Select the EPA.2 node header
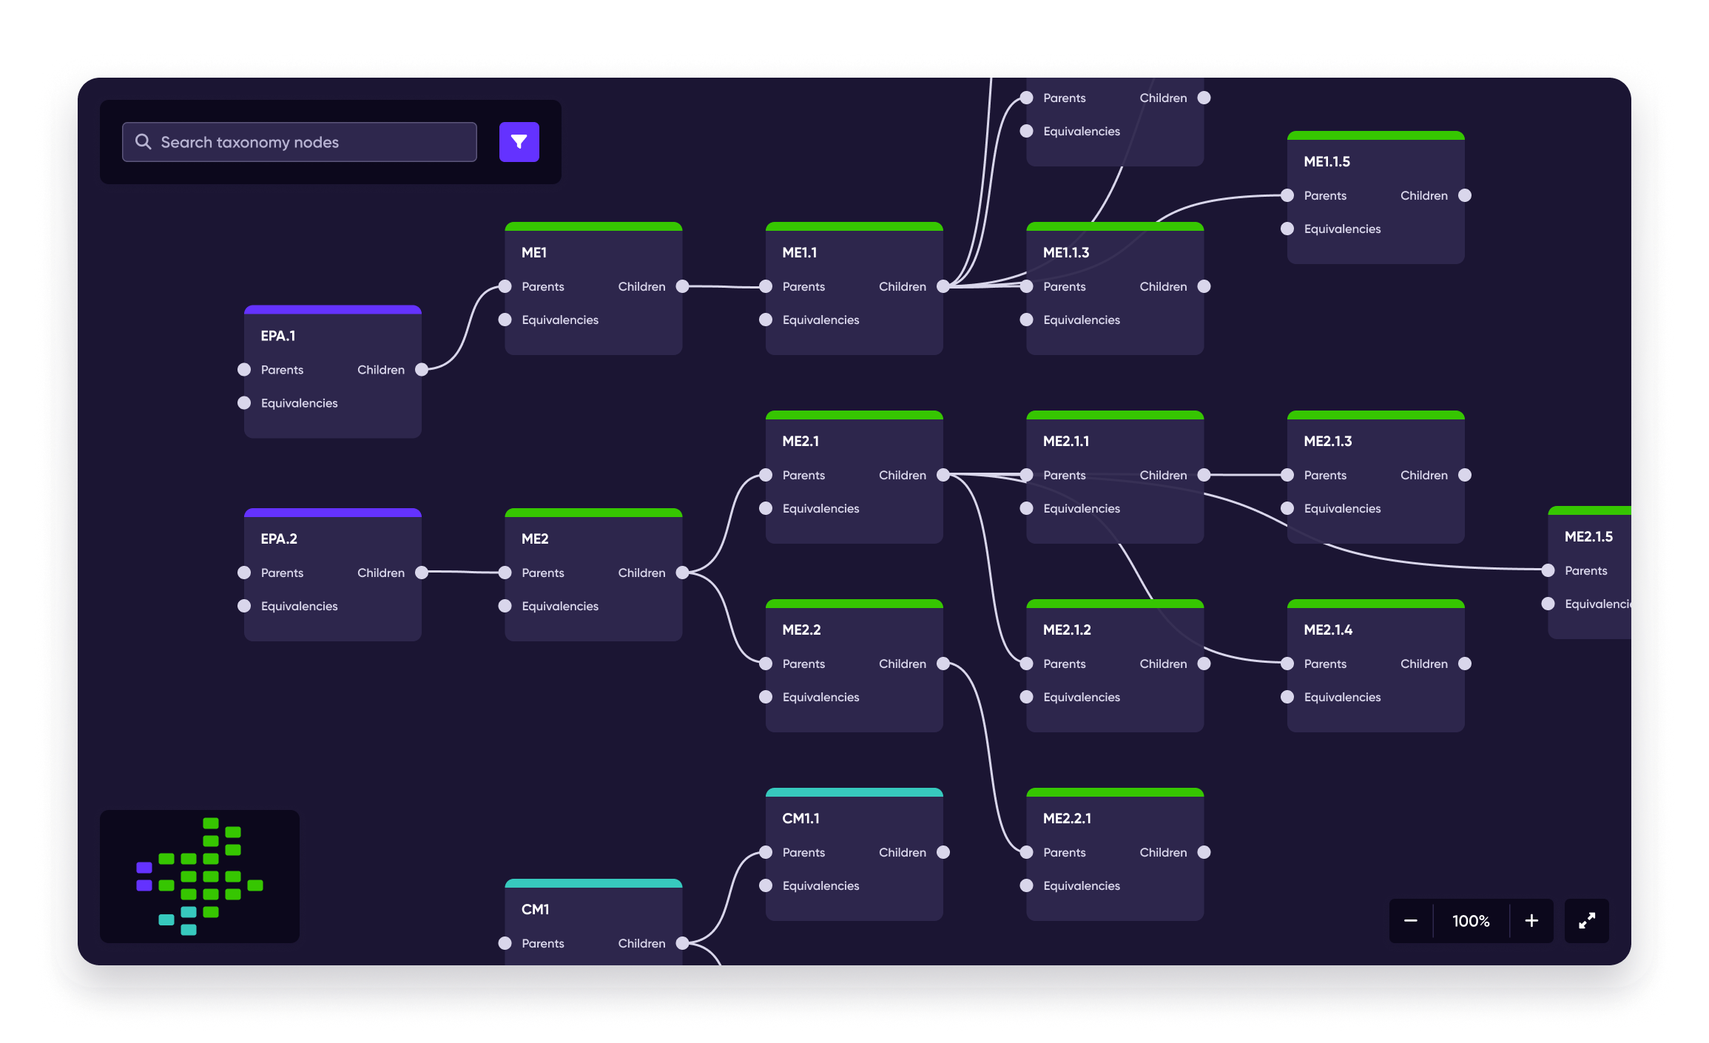 (279, 539)
